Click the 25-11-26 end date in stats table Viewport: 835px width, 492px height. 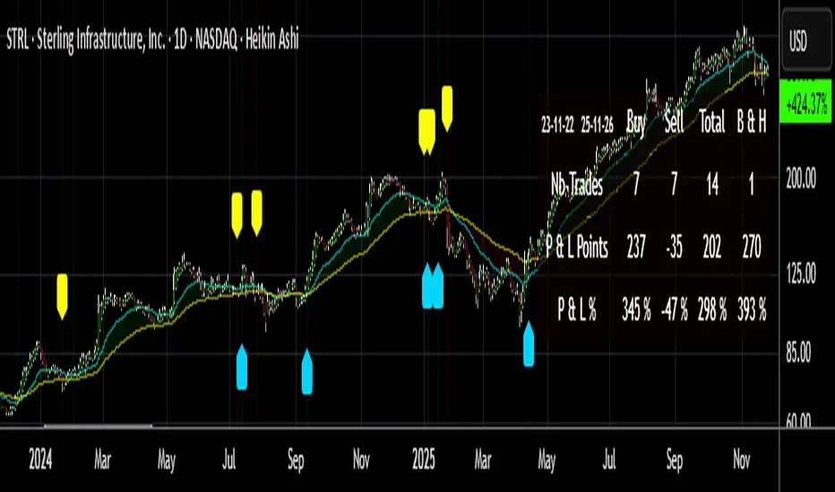click(x=597, y=124)
